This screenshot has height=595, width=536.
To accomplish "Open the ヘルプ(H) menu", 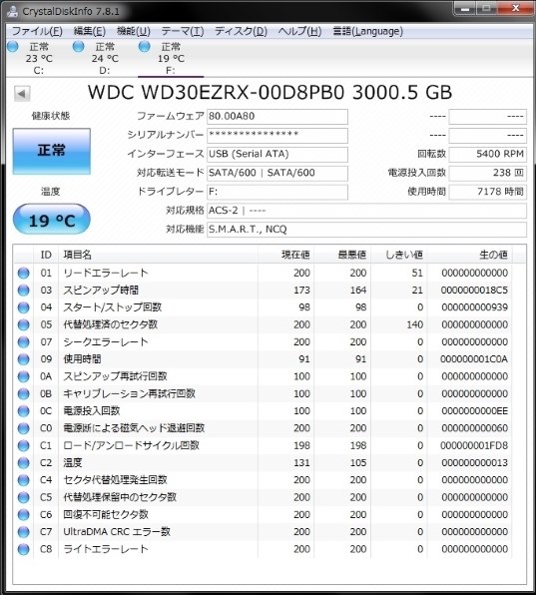I will (x=299, y=32).
